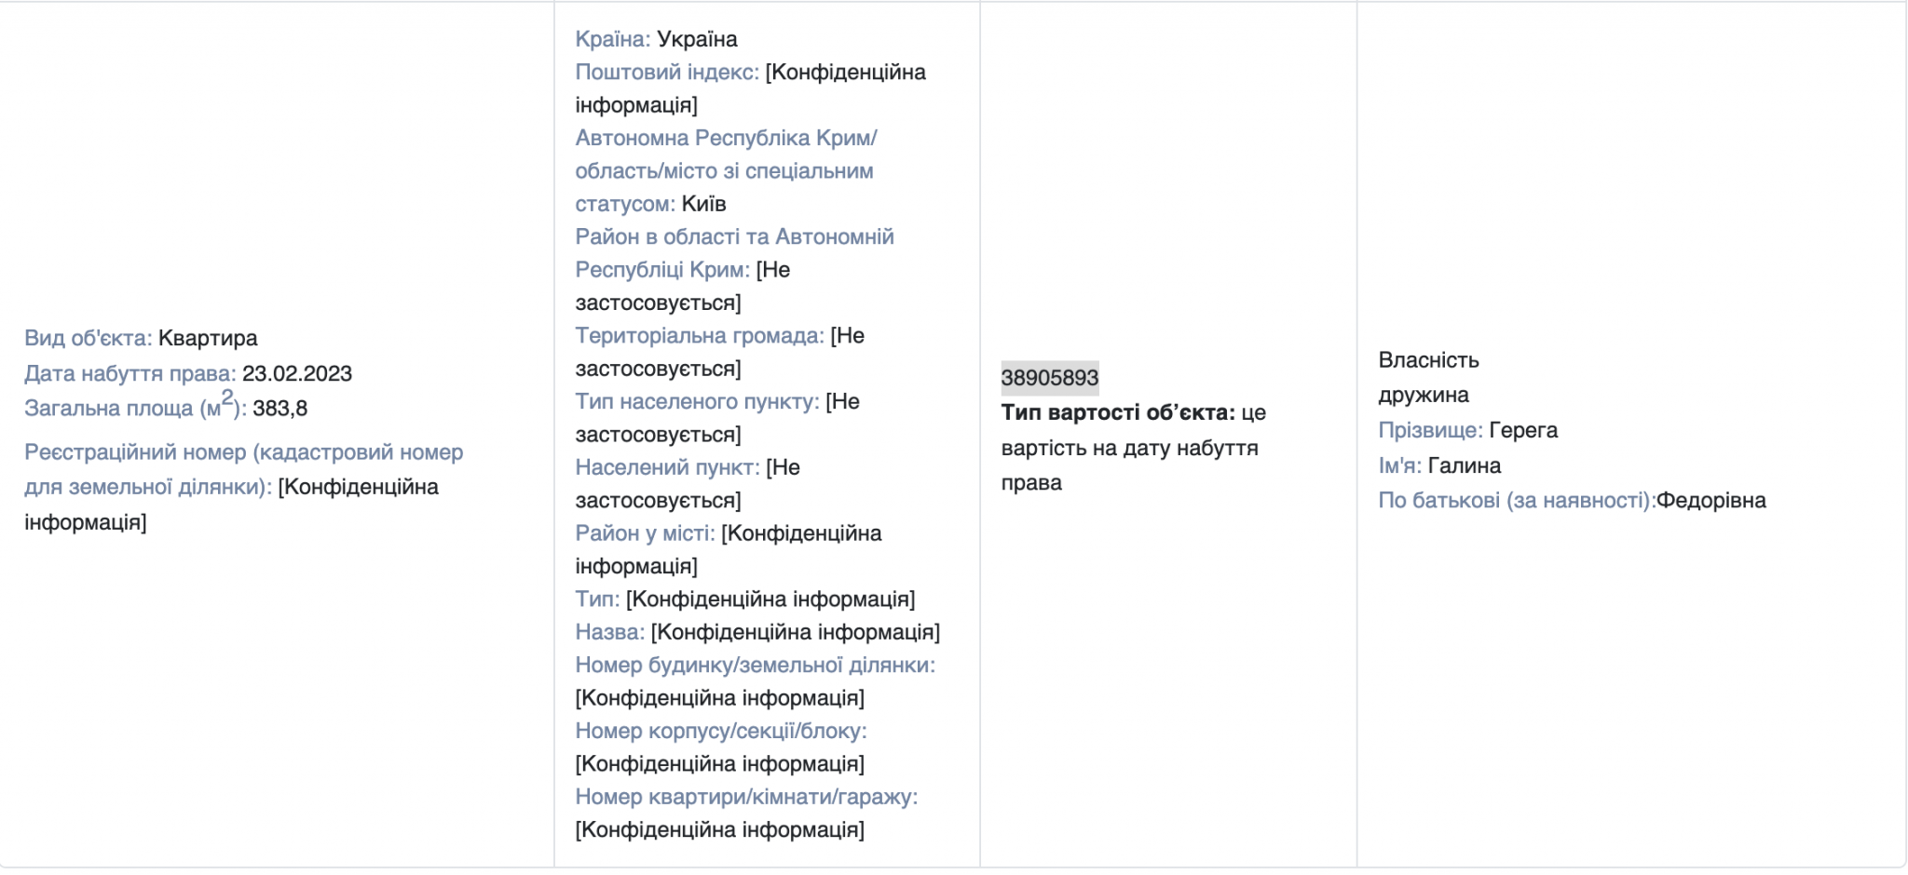This screenshot has height=875, width=1908.
Task: Select the surname value Герега
Action: pos(1523,430)
